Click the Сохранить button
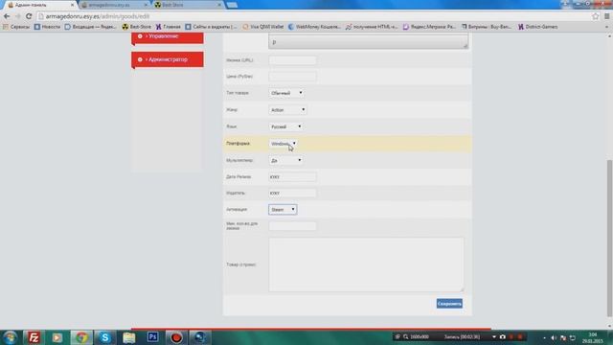613x345 pixels. click(449, 304)
